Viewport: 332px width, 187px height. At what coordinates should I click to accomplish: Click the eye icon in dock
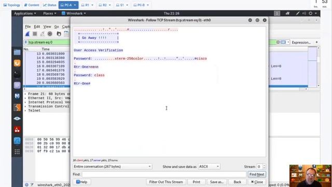tap(17, 118)
